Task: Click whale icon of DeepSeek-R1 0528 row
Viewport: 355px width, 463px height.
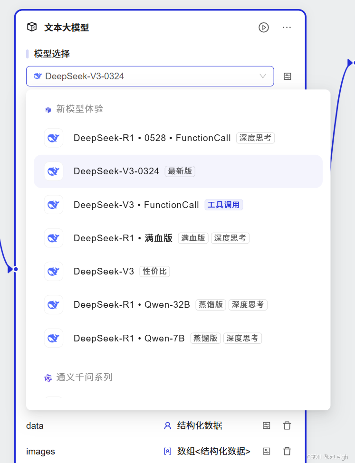Action: [x=54, y=138]
